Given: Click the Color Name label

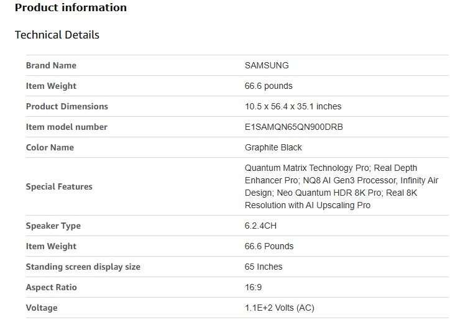Looking at the screenshot, I should [x=50, y=147].
